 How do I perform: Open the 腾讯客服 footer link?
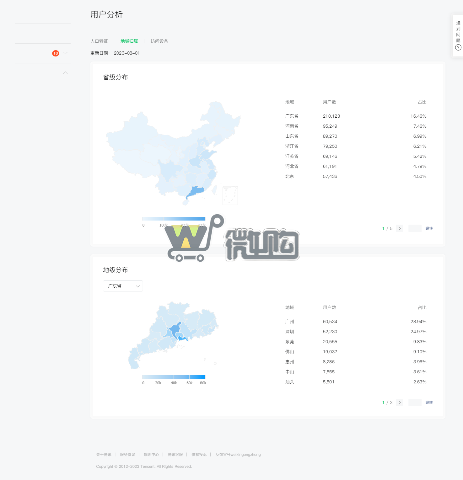(175, 454)
